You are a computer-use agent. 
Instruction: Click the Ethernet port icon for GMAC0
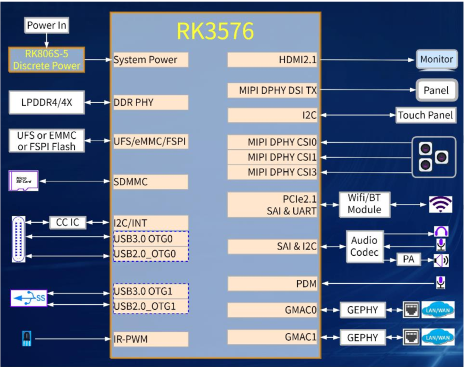point(411,310)
